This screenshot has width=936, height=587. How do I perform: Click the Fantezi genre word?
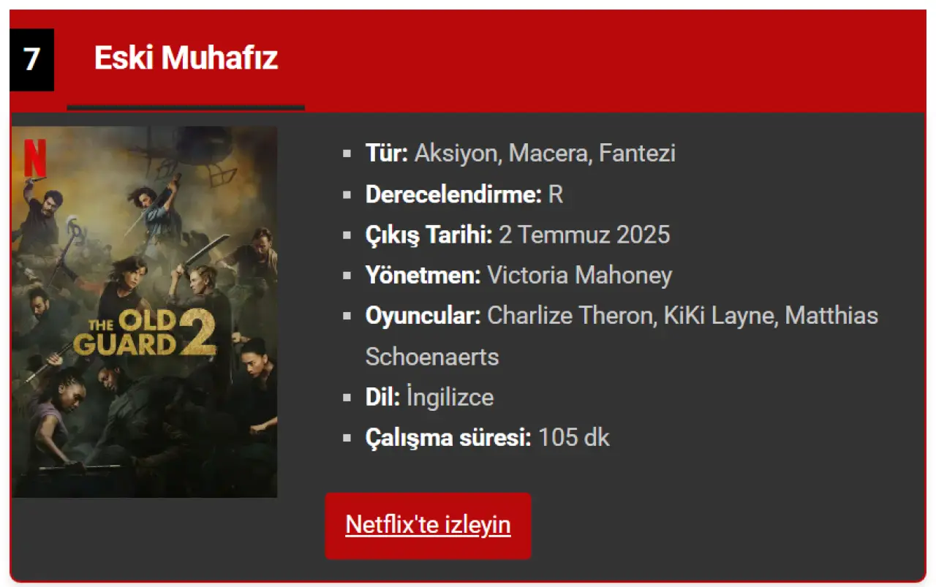coord(637,154)
